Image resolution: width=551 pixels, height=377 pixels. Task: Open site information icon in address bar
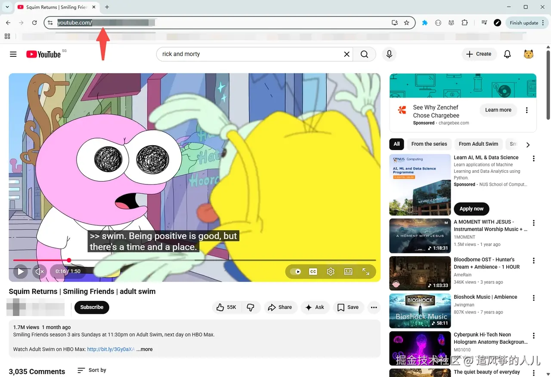point(50,23)
